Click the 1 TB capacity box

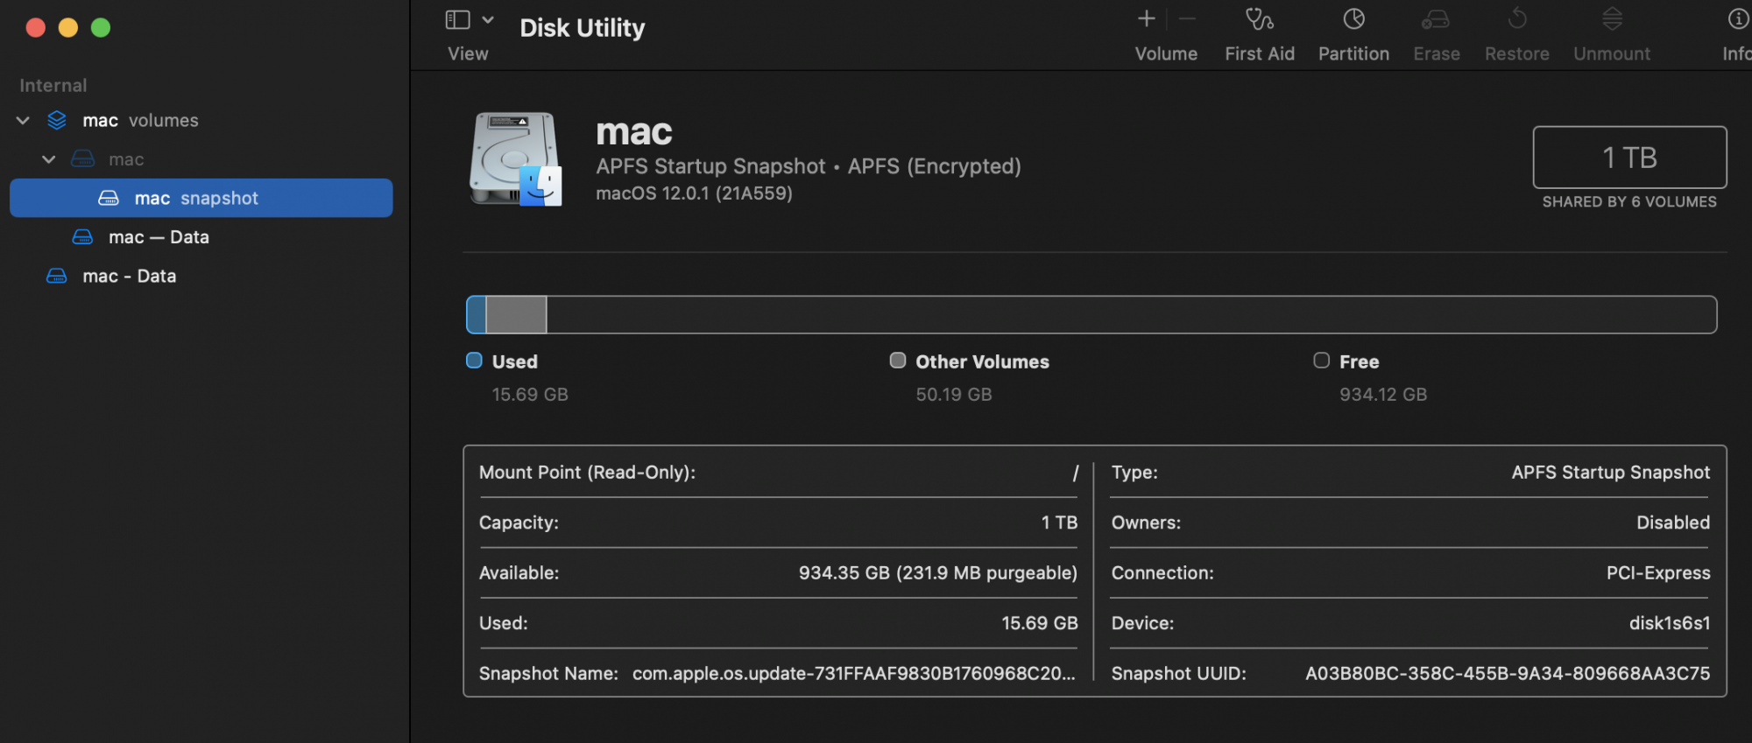coord(1629,158)
